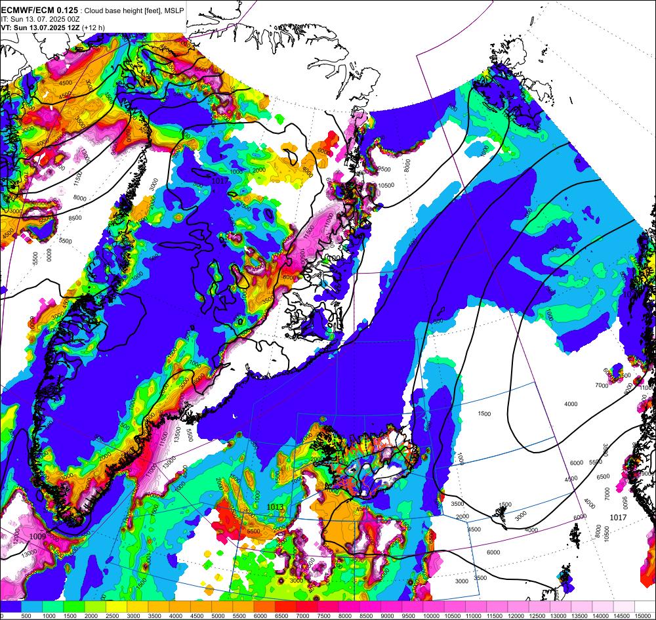
Task: Select the dark blue 0–500 legend swatch
Action: click(10, 606)
